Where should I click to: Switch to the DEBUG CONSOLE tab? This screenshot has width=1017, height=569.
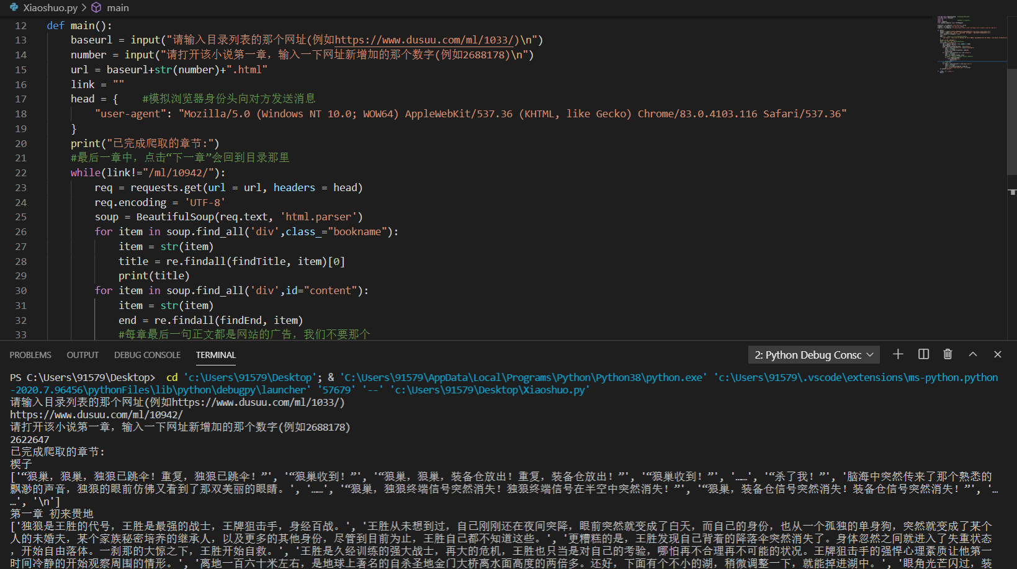pos(147,355)
